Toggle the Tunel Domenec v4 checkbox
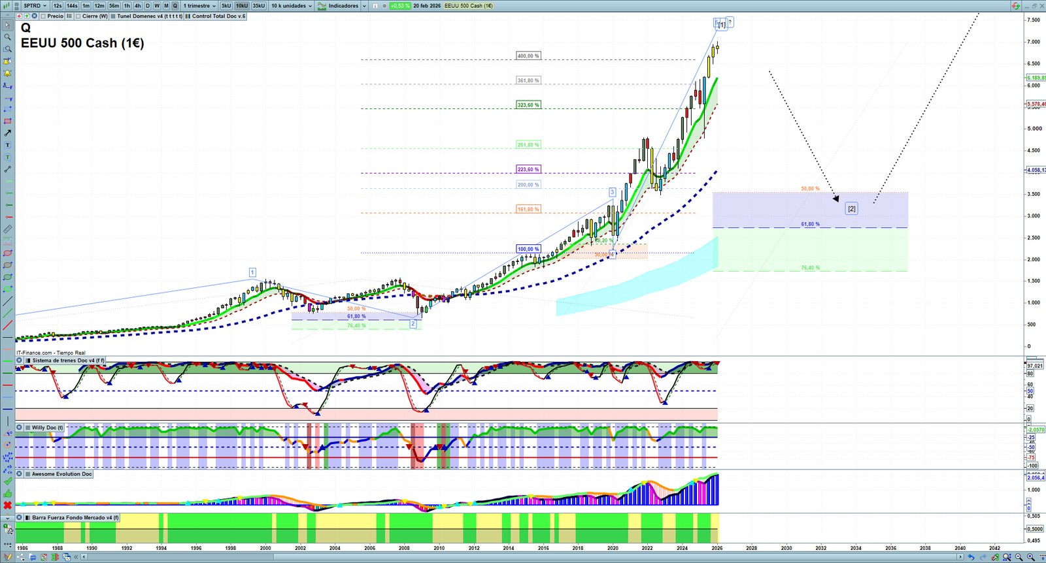 tap(113, 16)
